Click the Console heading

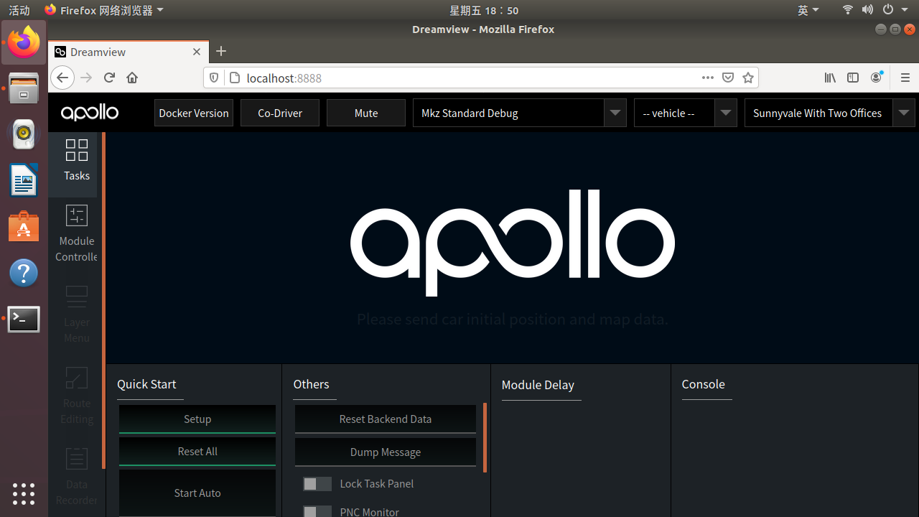(x=703, y=384)
